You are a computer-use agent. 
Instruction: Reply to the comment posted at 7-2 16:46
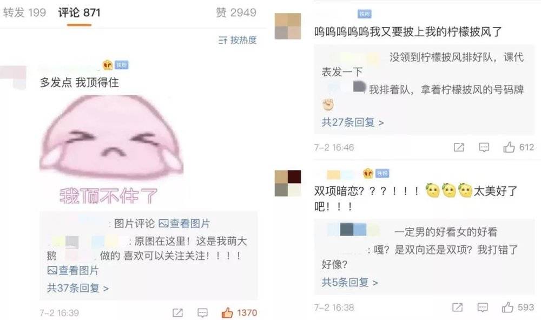484,147
